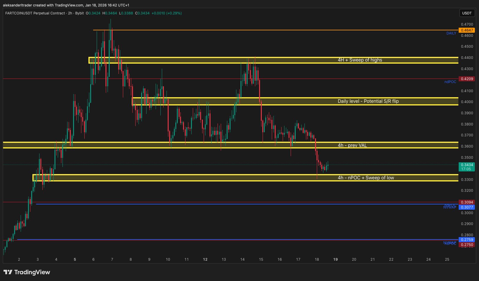The image size is (479, 281).
Task: Click the FARTCOINUSDT Perpetual Contract symbol title
Action: pyautogui.click(x=35, y=13)
